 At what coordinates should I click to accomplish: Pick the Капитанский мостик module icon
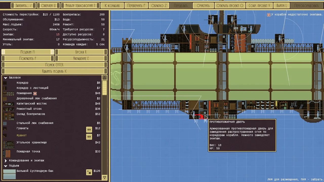(8, 104)
